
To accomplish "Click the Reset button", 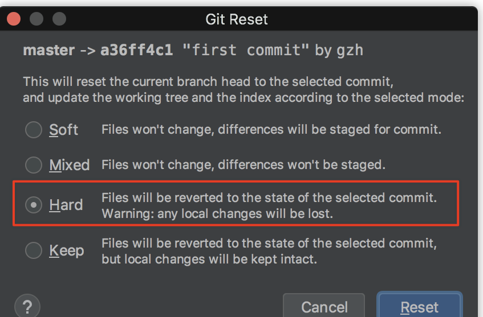I will (x=419, y=307).
